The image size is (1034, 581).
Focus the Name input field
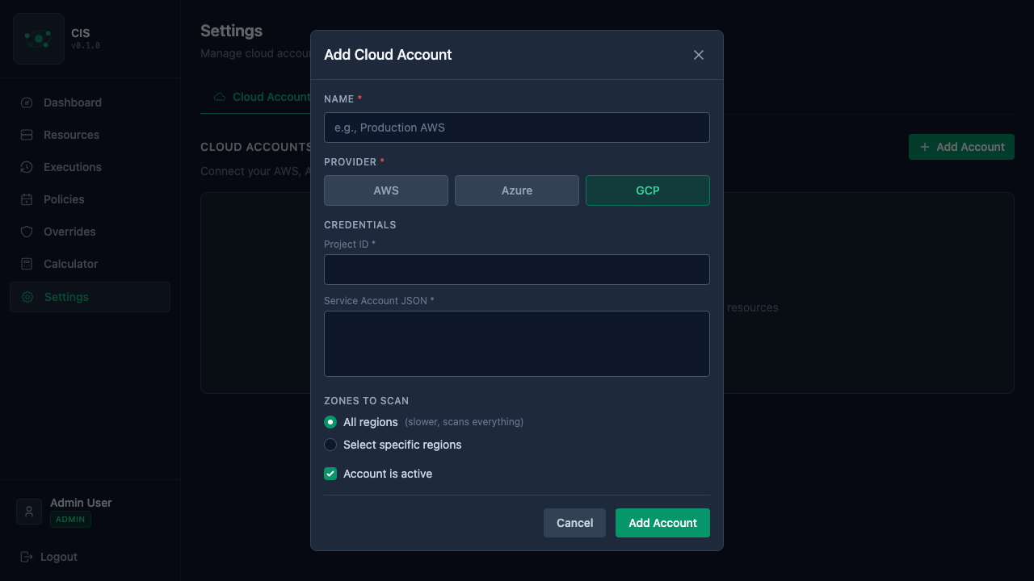coord(517,127)
